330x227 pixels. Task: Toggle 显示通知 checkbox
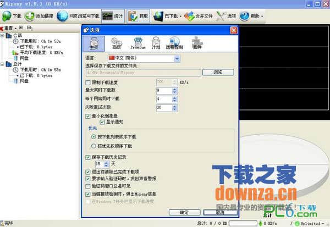[x=102, y=122]
